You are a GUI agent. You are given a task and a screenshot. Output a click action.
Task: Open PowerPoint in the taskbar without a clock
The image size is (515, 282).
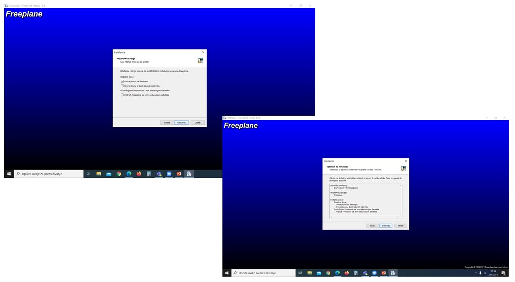point(179,174)
